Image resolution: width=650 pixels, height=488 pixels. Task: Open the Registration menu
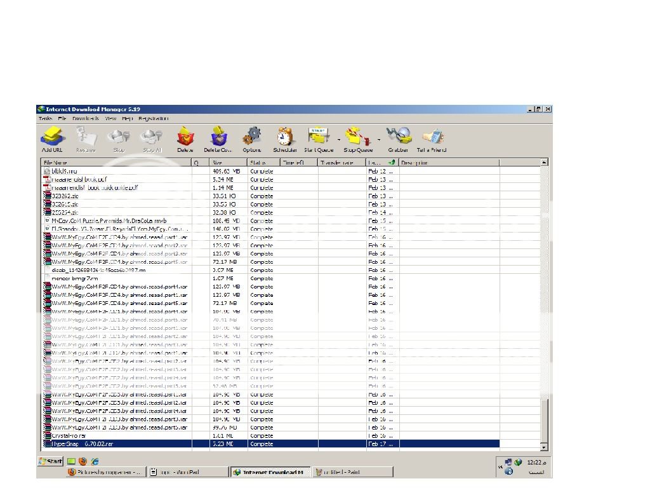(x=154, y=119)
